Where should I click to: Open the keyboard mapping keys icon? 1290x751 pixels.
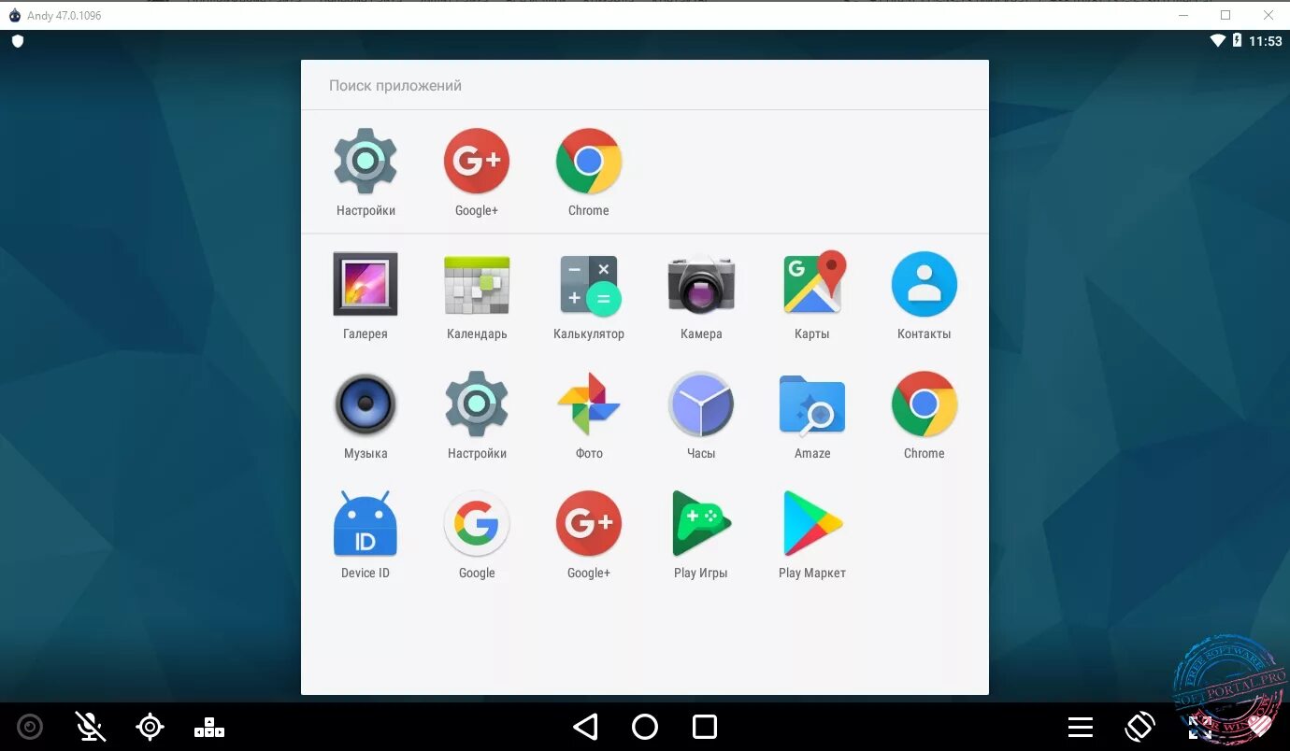pos(209,727)
